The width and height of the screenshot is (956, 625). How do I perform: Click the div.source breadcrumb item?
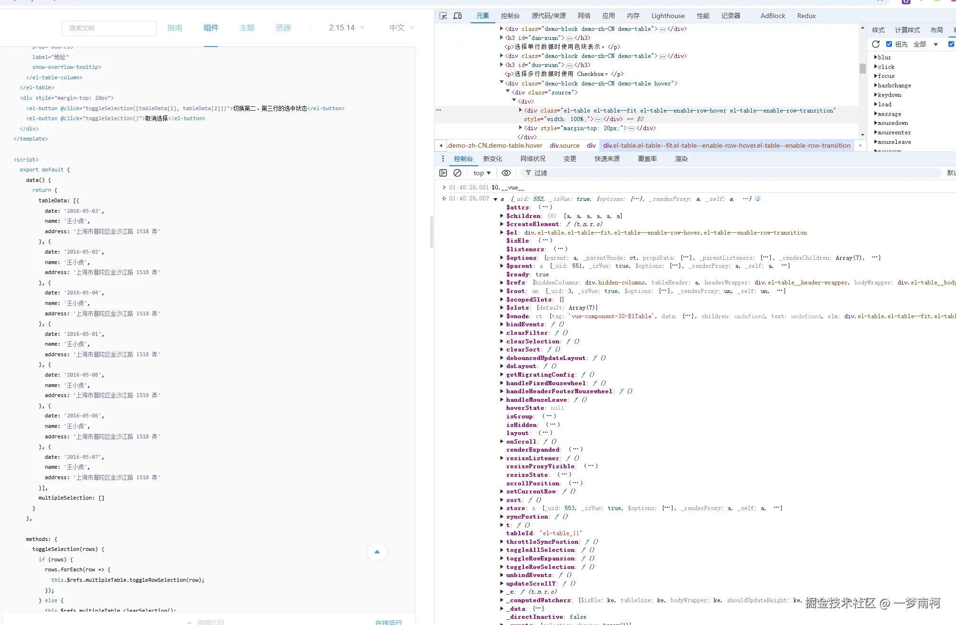click(564, 145)
